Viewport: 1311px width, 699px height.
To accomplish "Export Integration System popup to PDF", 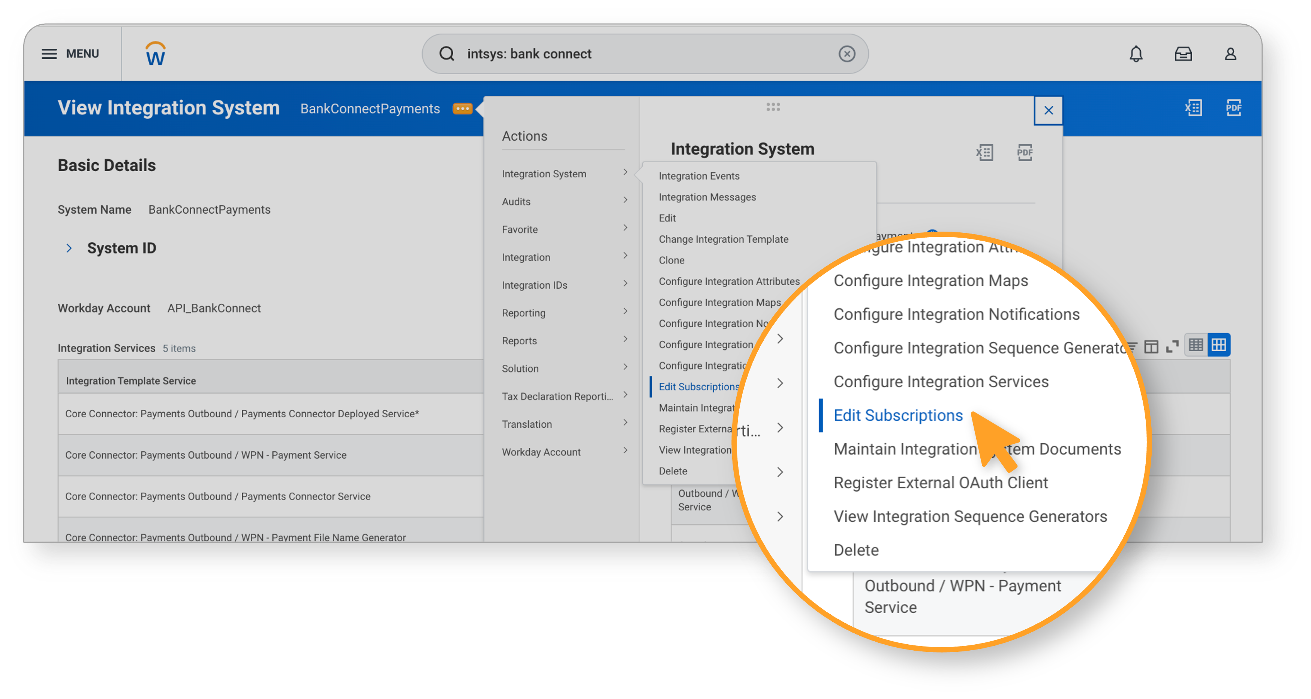I will coord(1025,152).
